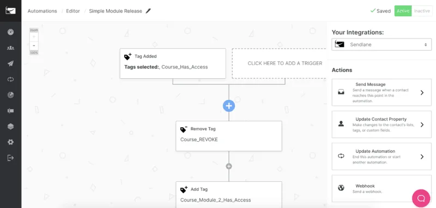This screenshot has height=208, width=436.
Task: Open the settings gear icon in the sidebar
Action: tap(10, 142)
